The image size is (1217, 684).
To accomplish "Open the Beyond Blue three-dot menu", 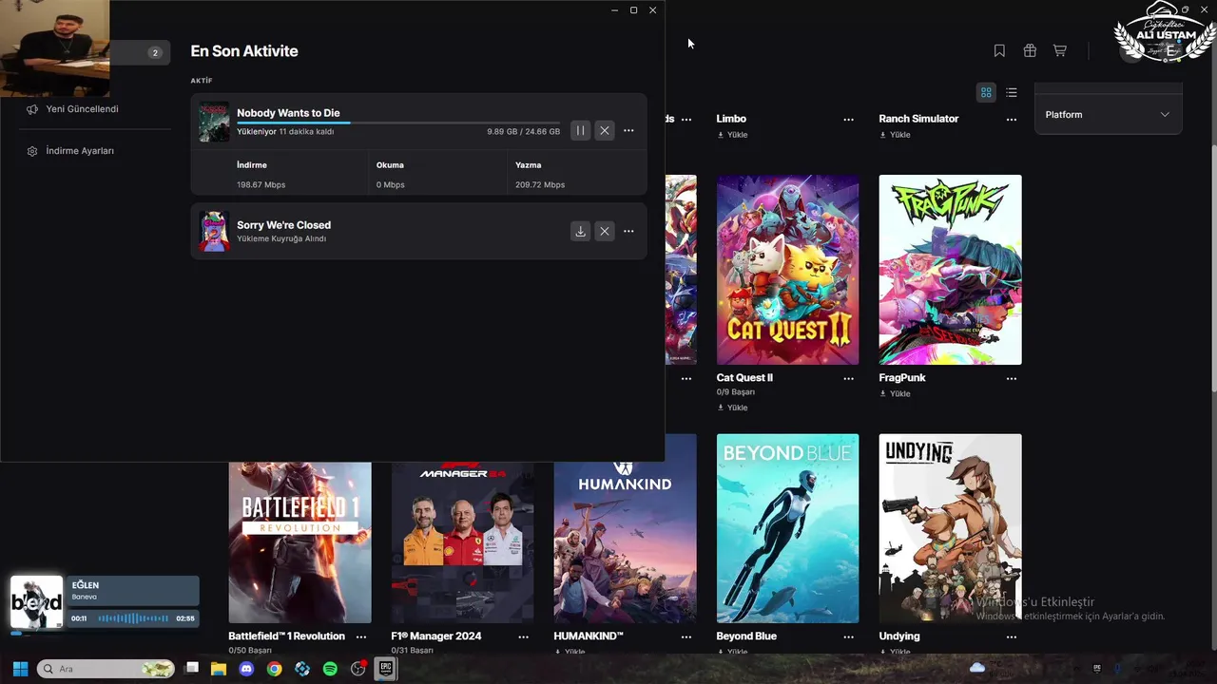I will [x=848, y=636].
